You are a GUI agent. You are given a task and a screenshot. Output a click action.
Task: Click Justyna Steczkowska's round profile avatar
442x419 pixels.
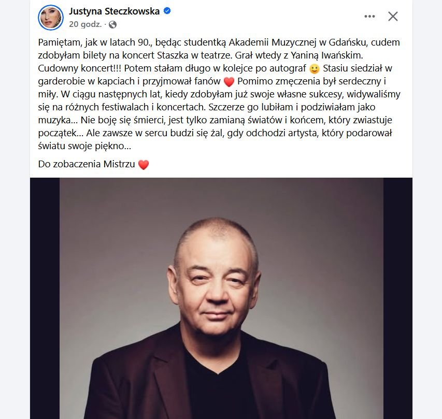coord(51,18)
